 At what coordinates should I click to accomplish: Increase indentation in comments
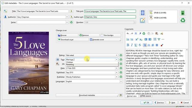[x=146, y=39]
